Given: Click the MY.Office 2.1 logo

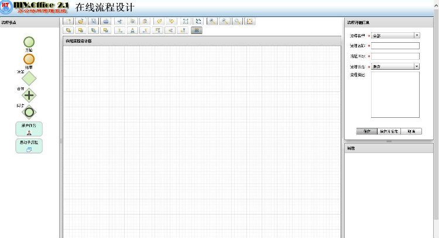Looking at the screenshot, I should coord(35,7).
